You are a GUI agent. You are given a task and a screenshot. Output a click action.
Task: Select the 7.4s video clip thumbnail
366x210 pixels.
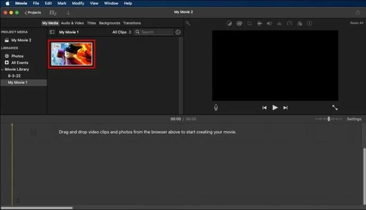[x=72, y=54]
